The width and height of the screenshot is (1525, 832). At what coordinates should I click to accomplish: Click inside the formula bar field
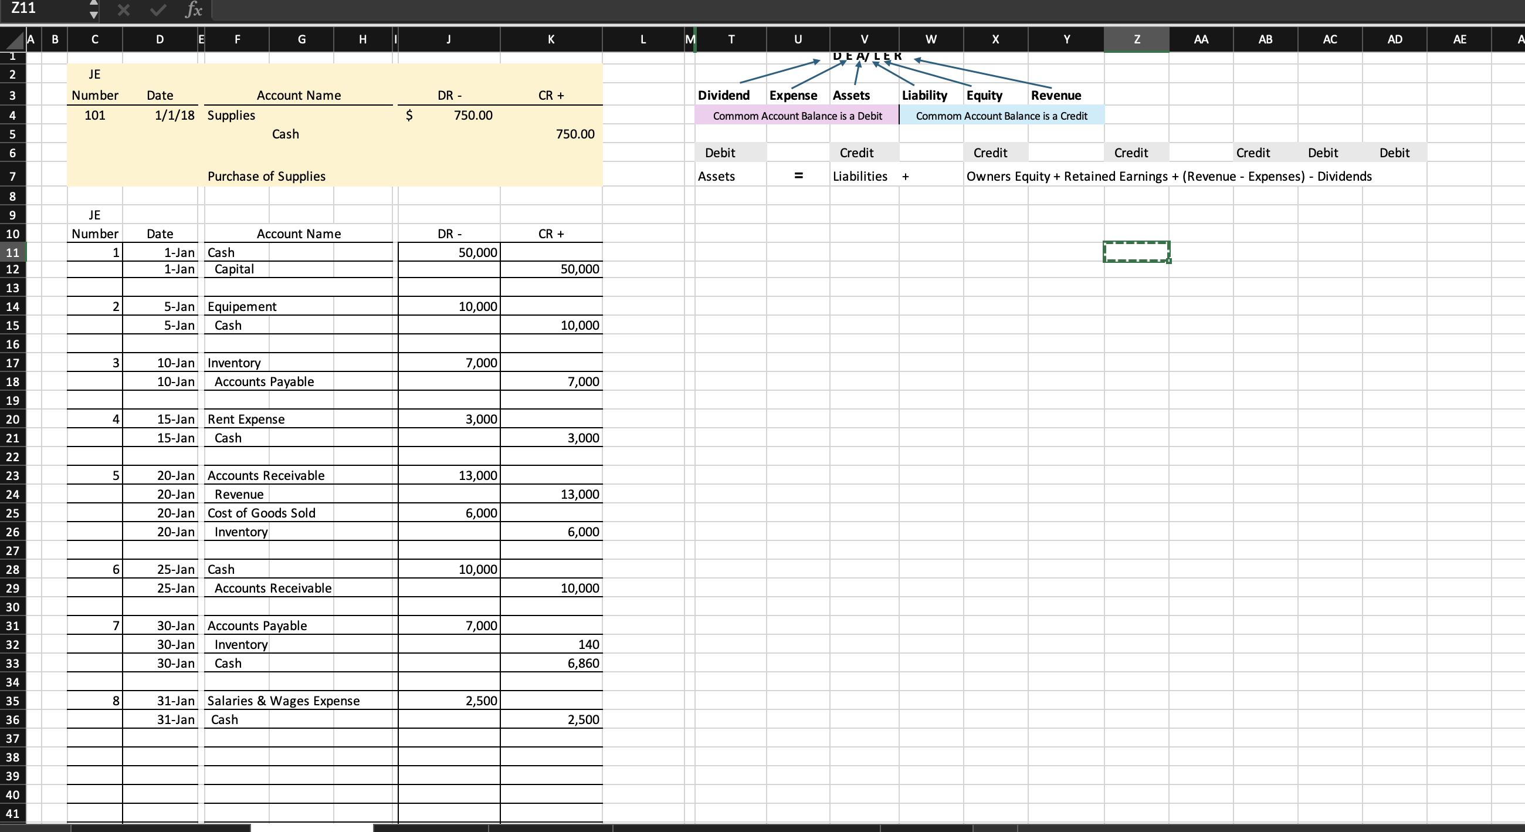[x=829, y=10]
